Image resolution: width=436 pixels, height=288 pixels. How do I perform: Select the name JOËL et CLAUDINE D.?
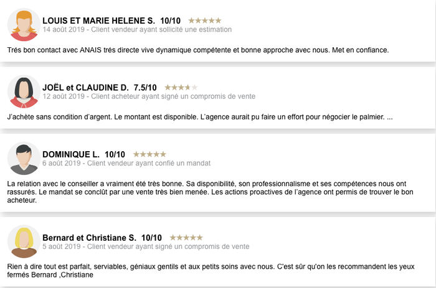coord(86,88)
